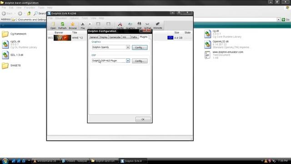The width and height of the screenshot is (291, 164).
Task: Click the Windows Start orb
Action: coord(5,161)
